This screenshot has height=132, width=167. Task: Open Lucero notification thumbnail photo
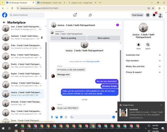point(123,113)
